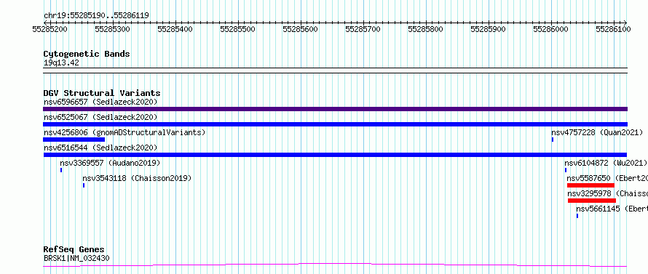Click the Cytogenetic Bands track title
The height and width of the screenshot is (274, 648).
point(87,54)
